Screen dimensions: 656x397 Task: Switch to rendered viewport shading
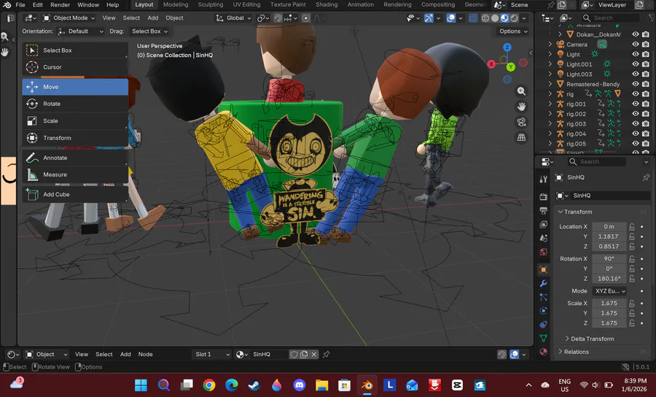pyautogui.click(x=514, y=18)
